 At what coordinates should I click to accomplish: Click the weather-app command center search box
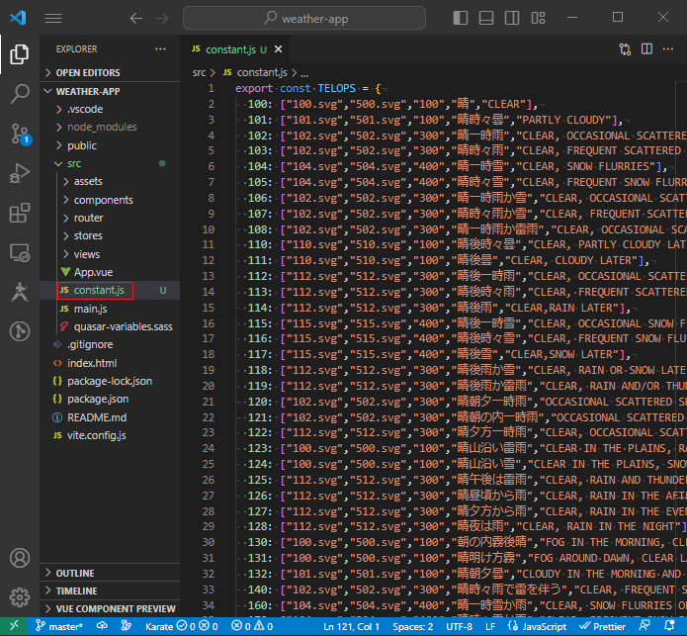[304, 18]
